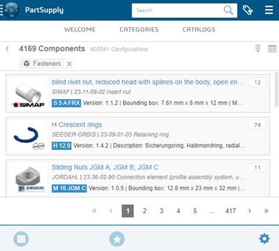This screenshot has width=279, height=251.
Task: Click 605541 Configurations text
Action: click(119, 50)
